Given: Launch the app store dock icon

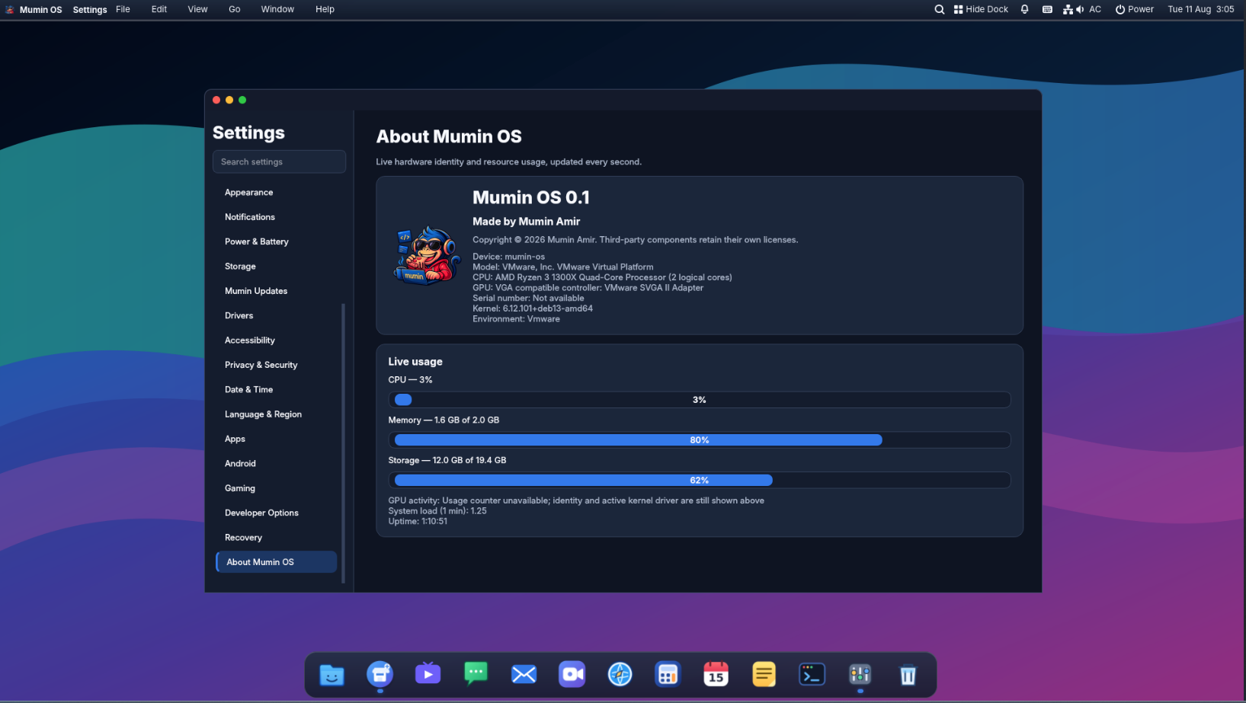Looking at the screenshot, I should [x=380, y=675].
